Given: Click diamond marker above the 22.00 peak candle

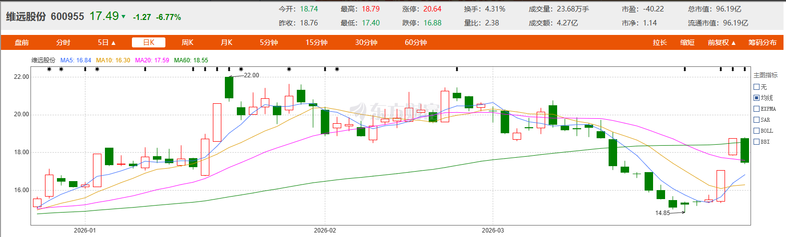Looking at the screenshot, I should click(x=229, y=69).
